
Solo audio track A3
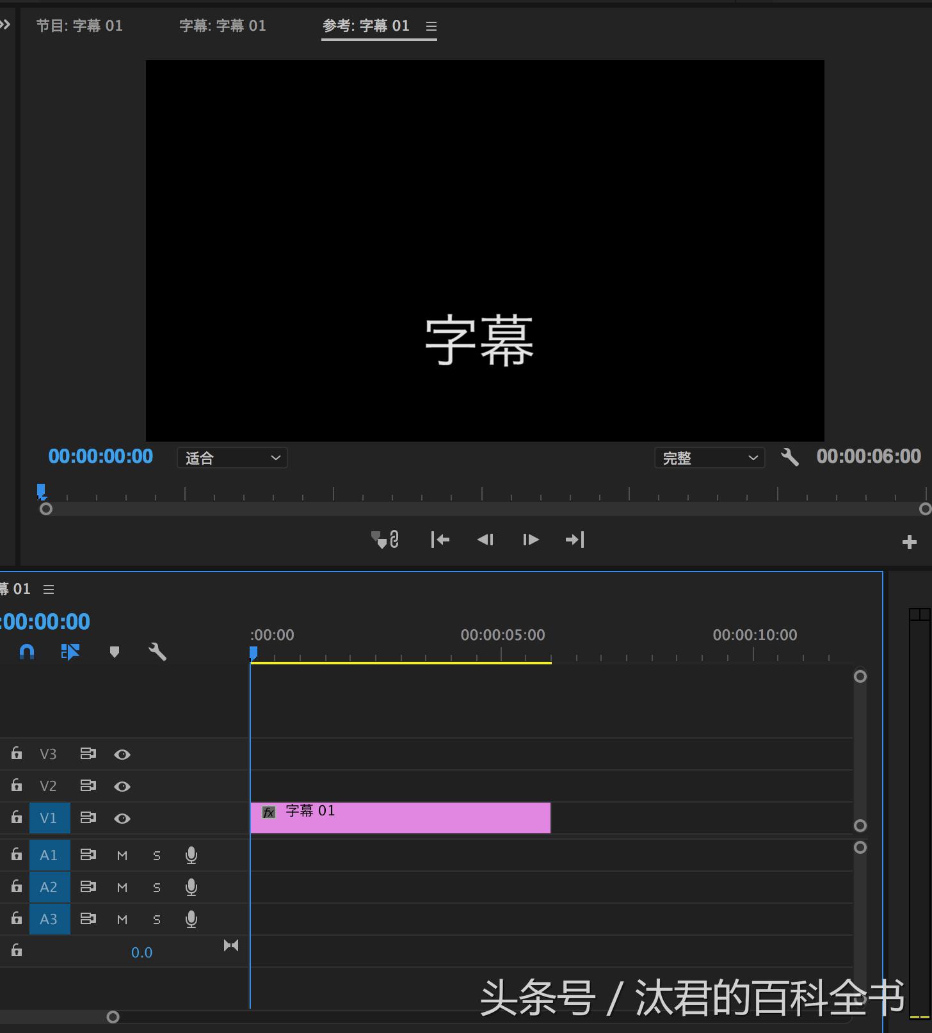click(x=157, y=920)
